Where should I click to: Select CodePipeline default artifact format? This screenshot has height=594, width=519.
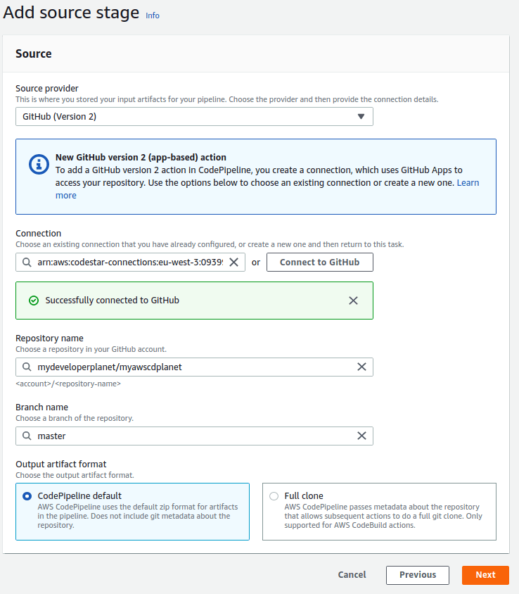(27, 496)
